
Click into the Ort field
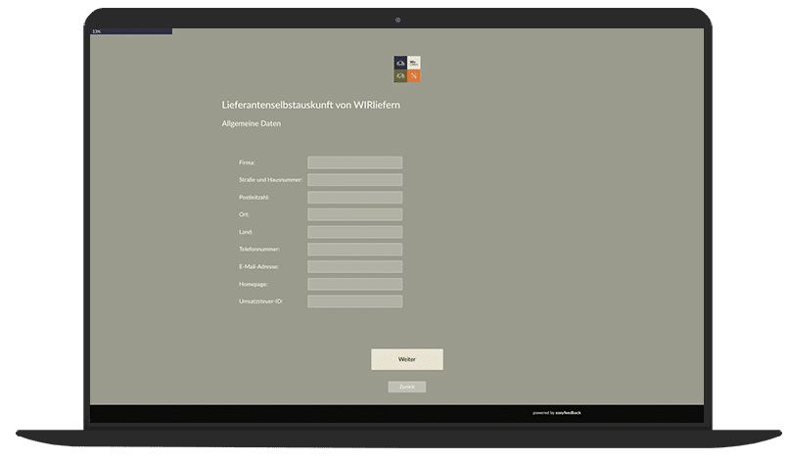click(x=354, y=214)
